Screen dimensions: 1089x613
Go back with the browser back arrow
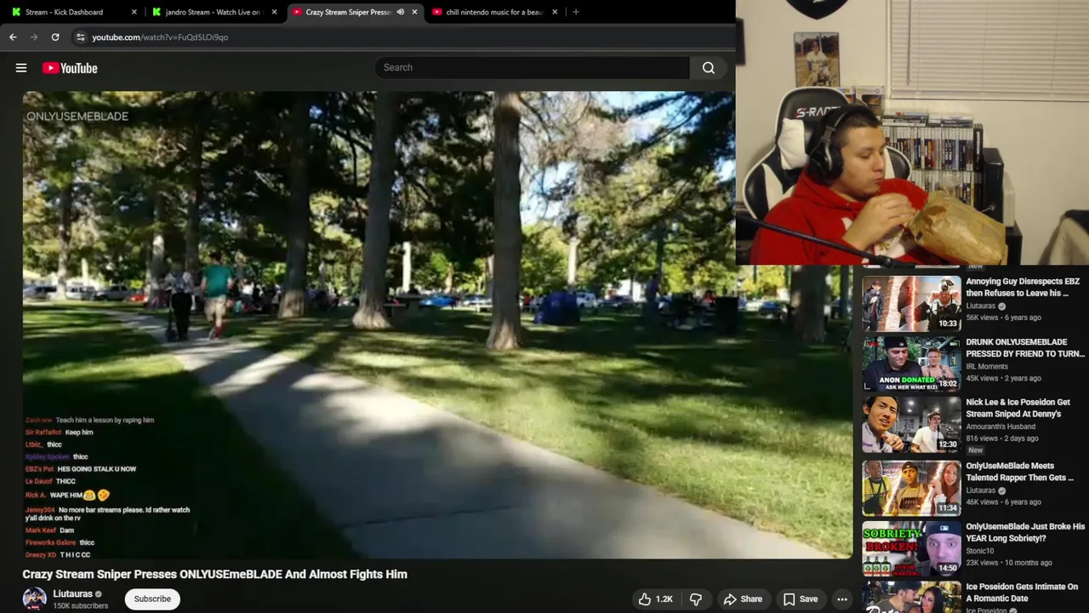(13, 37)
